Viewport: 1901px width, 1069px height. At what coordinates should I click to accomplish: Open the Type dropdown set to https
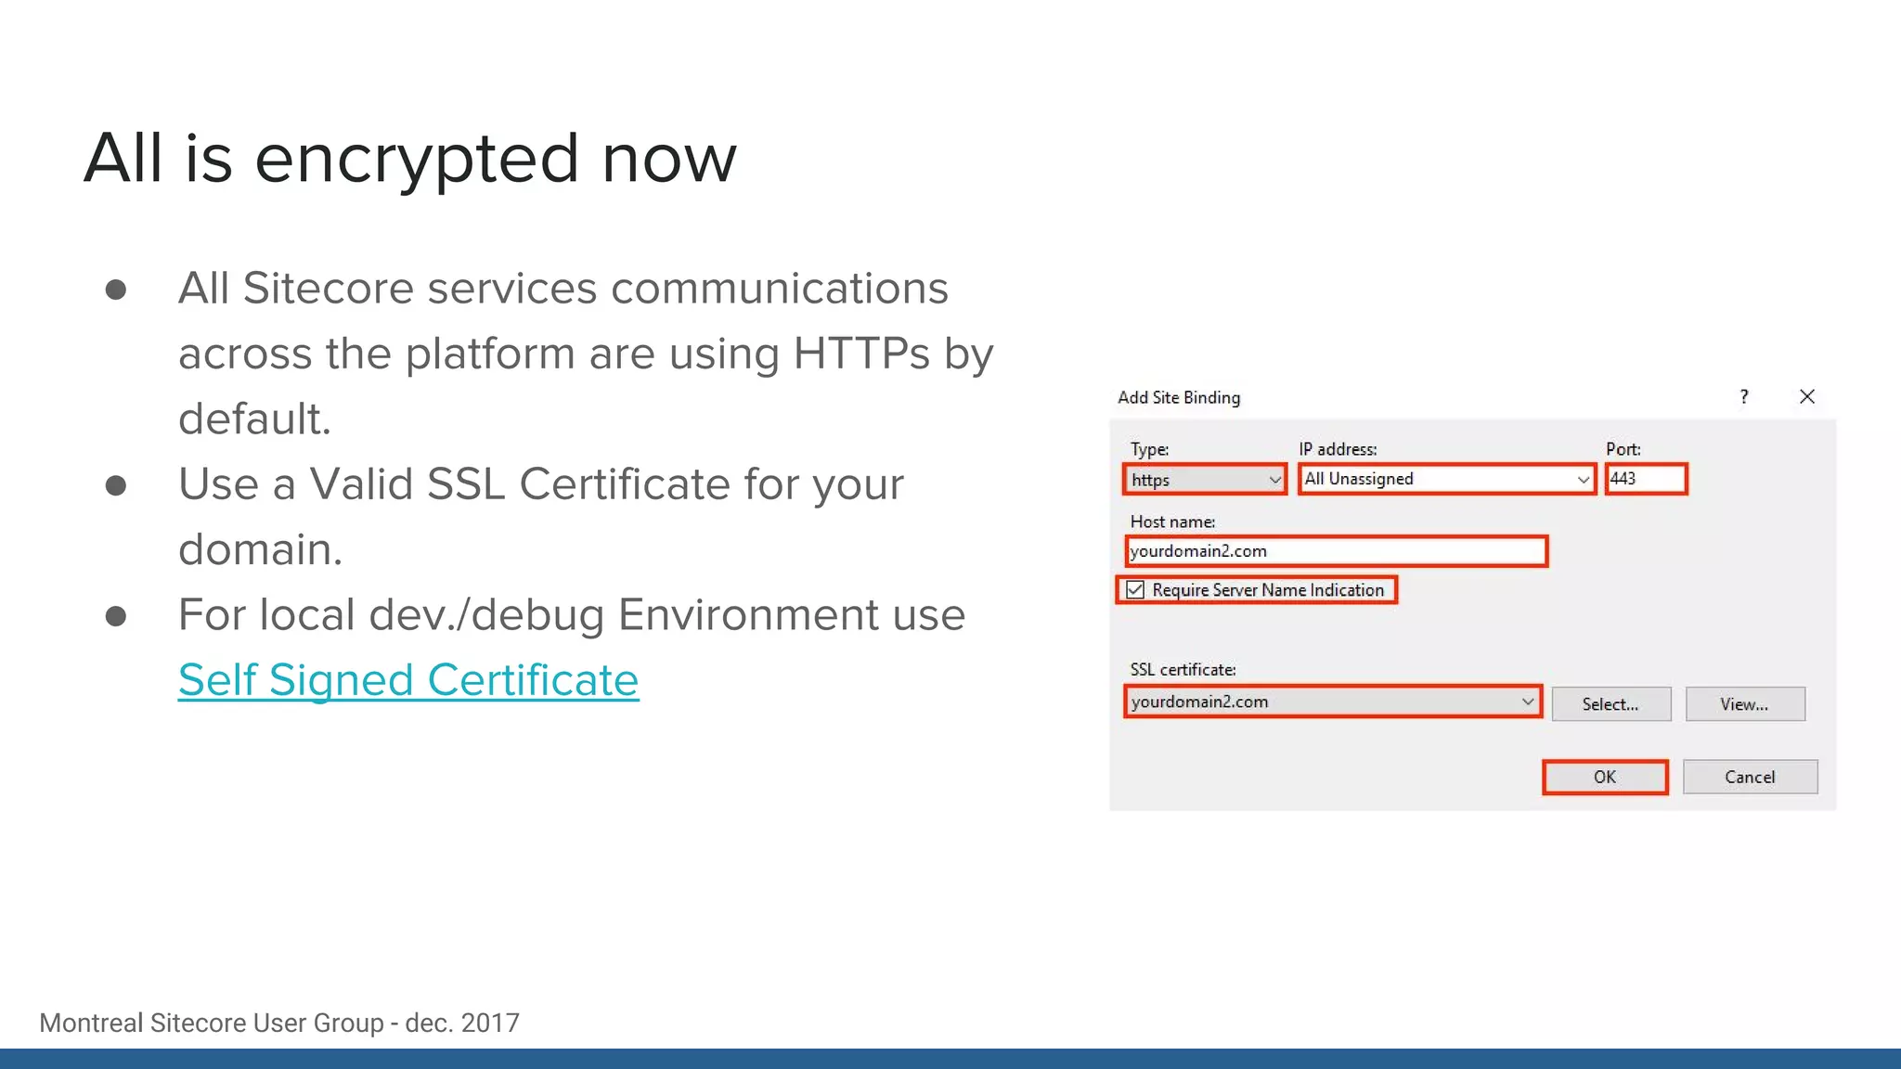(x=1205, y=480)
